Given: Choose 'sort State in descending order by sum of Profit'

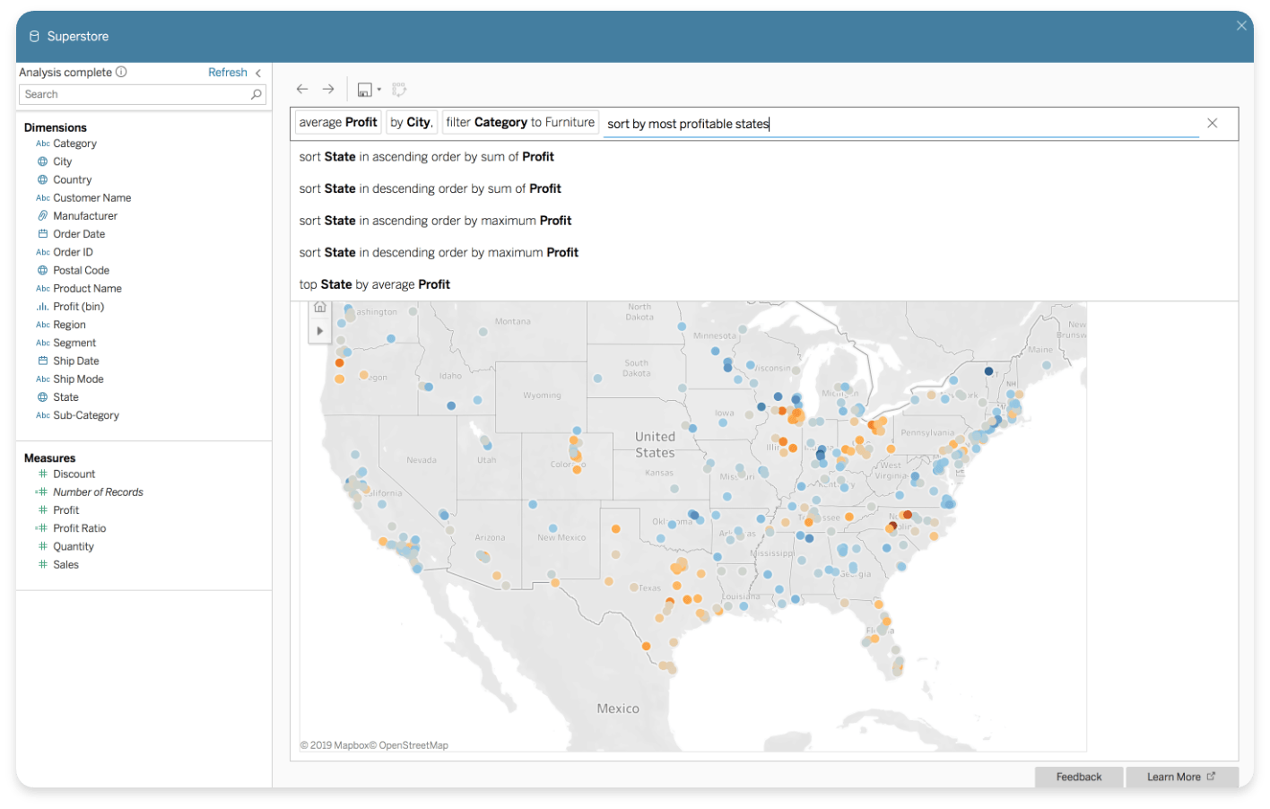Looking at the screenshot, I should point(430,188).
